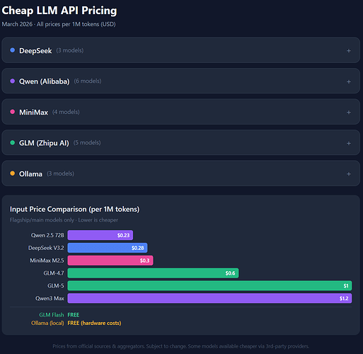Click the 'Cheap LLM API Pricing' title
The image size is (363, 354).
59,11
